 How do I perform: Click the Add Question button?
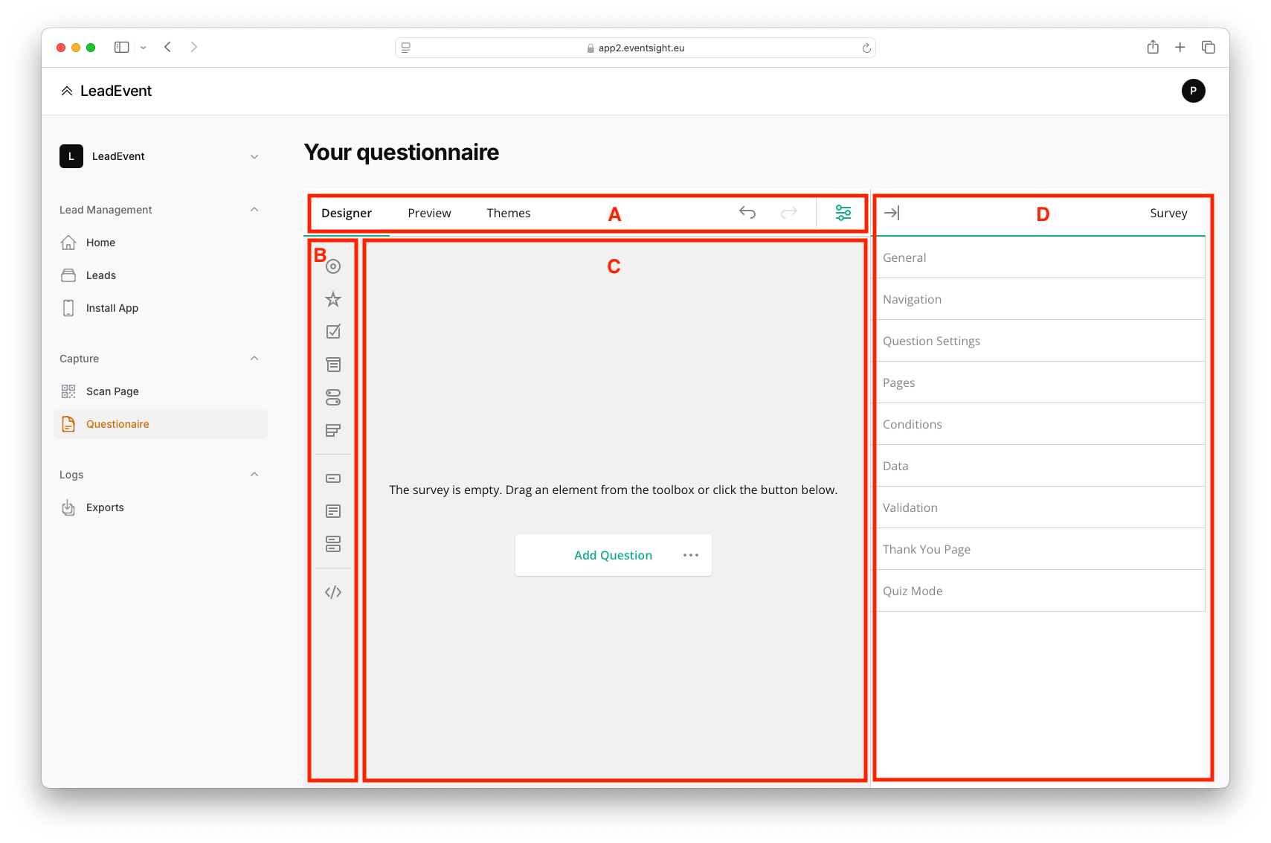tap(613, 555)
